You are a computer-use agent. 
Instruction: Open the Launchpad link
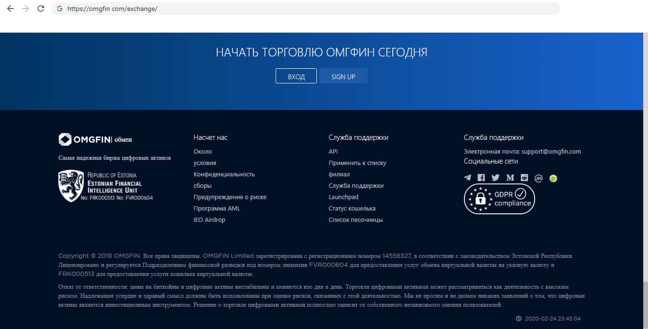343,197
